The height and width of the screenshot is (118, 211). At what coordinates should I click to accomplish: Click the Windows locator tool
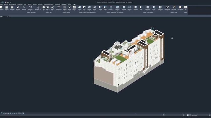(136, 8)
